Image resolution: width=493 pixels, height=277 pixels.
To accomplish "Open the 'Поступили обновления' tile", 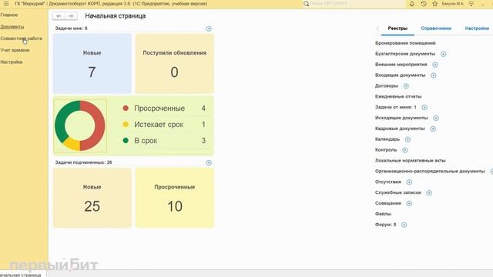I will tap(175, 64).
